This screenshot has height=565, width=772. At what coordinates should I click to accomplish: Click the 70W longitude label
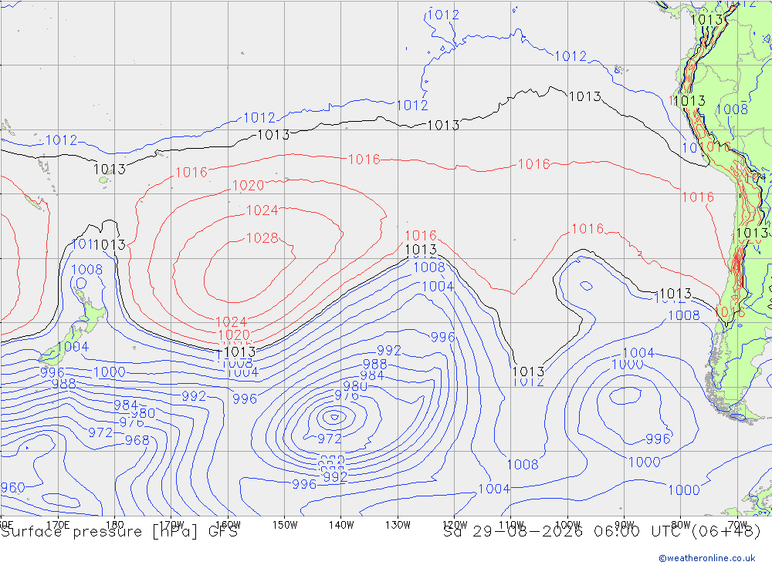coord(737,525)
